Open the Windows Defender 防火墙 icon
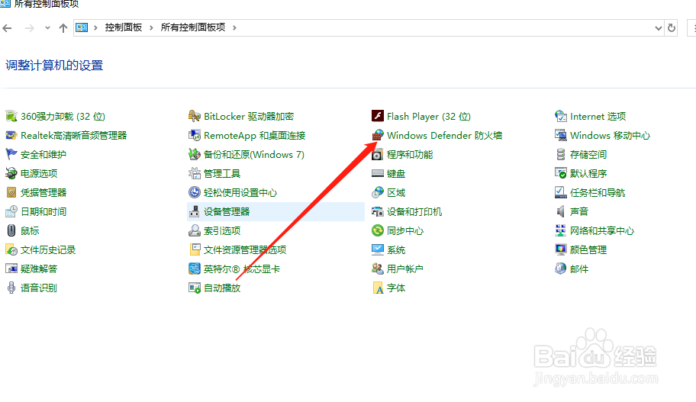Viewport: 696px width, 402px height. point(377,135)
